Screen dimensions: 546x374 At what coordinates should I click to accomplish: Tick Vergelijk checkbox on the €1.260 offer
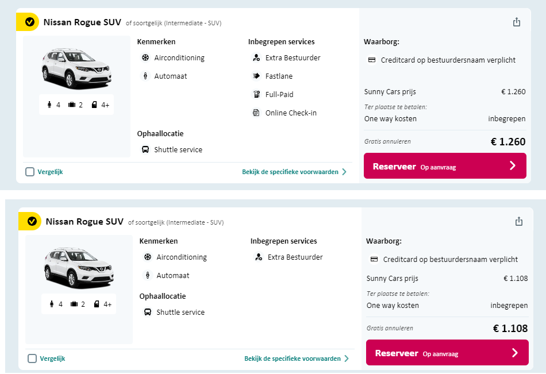tap(30, 172)
